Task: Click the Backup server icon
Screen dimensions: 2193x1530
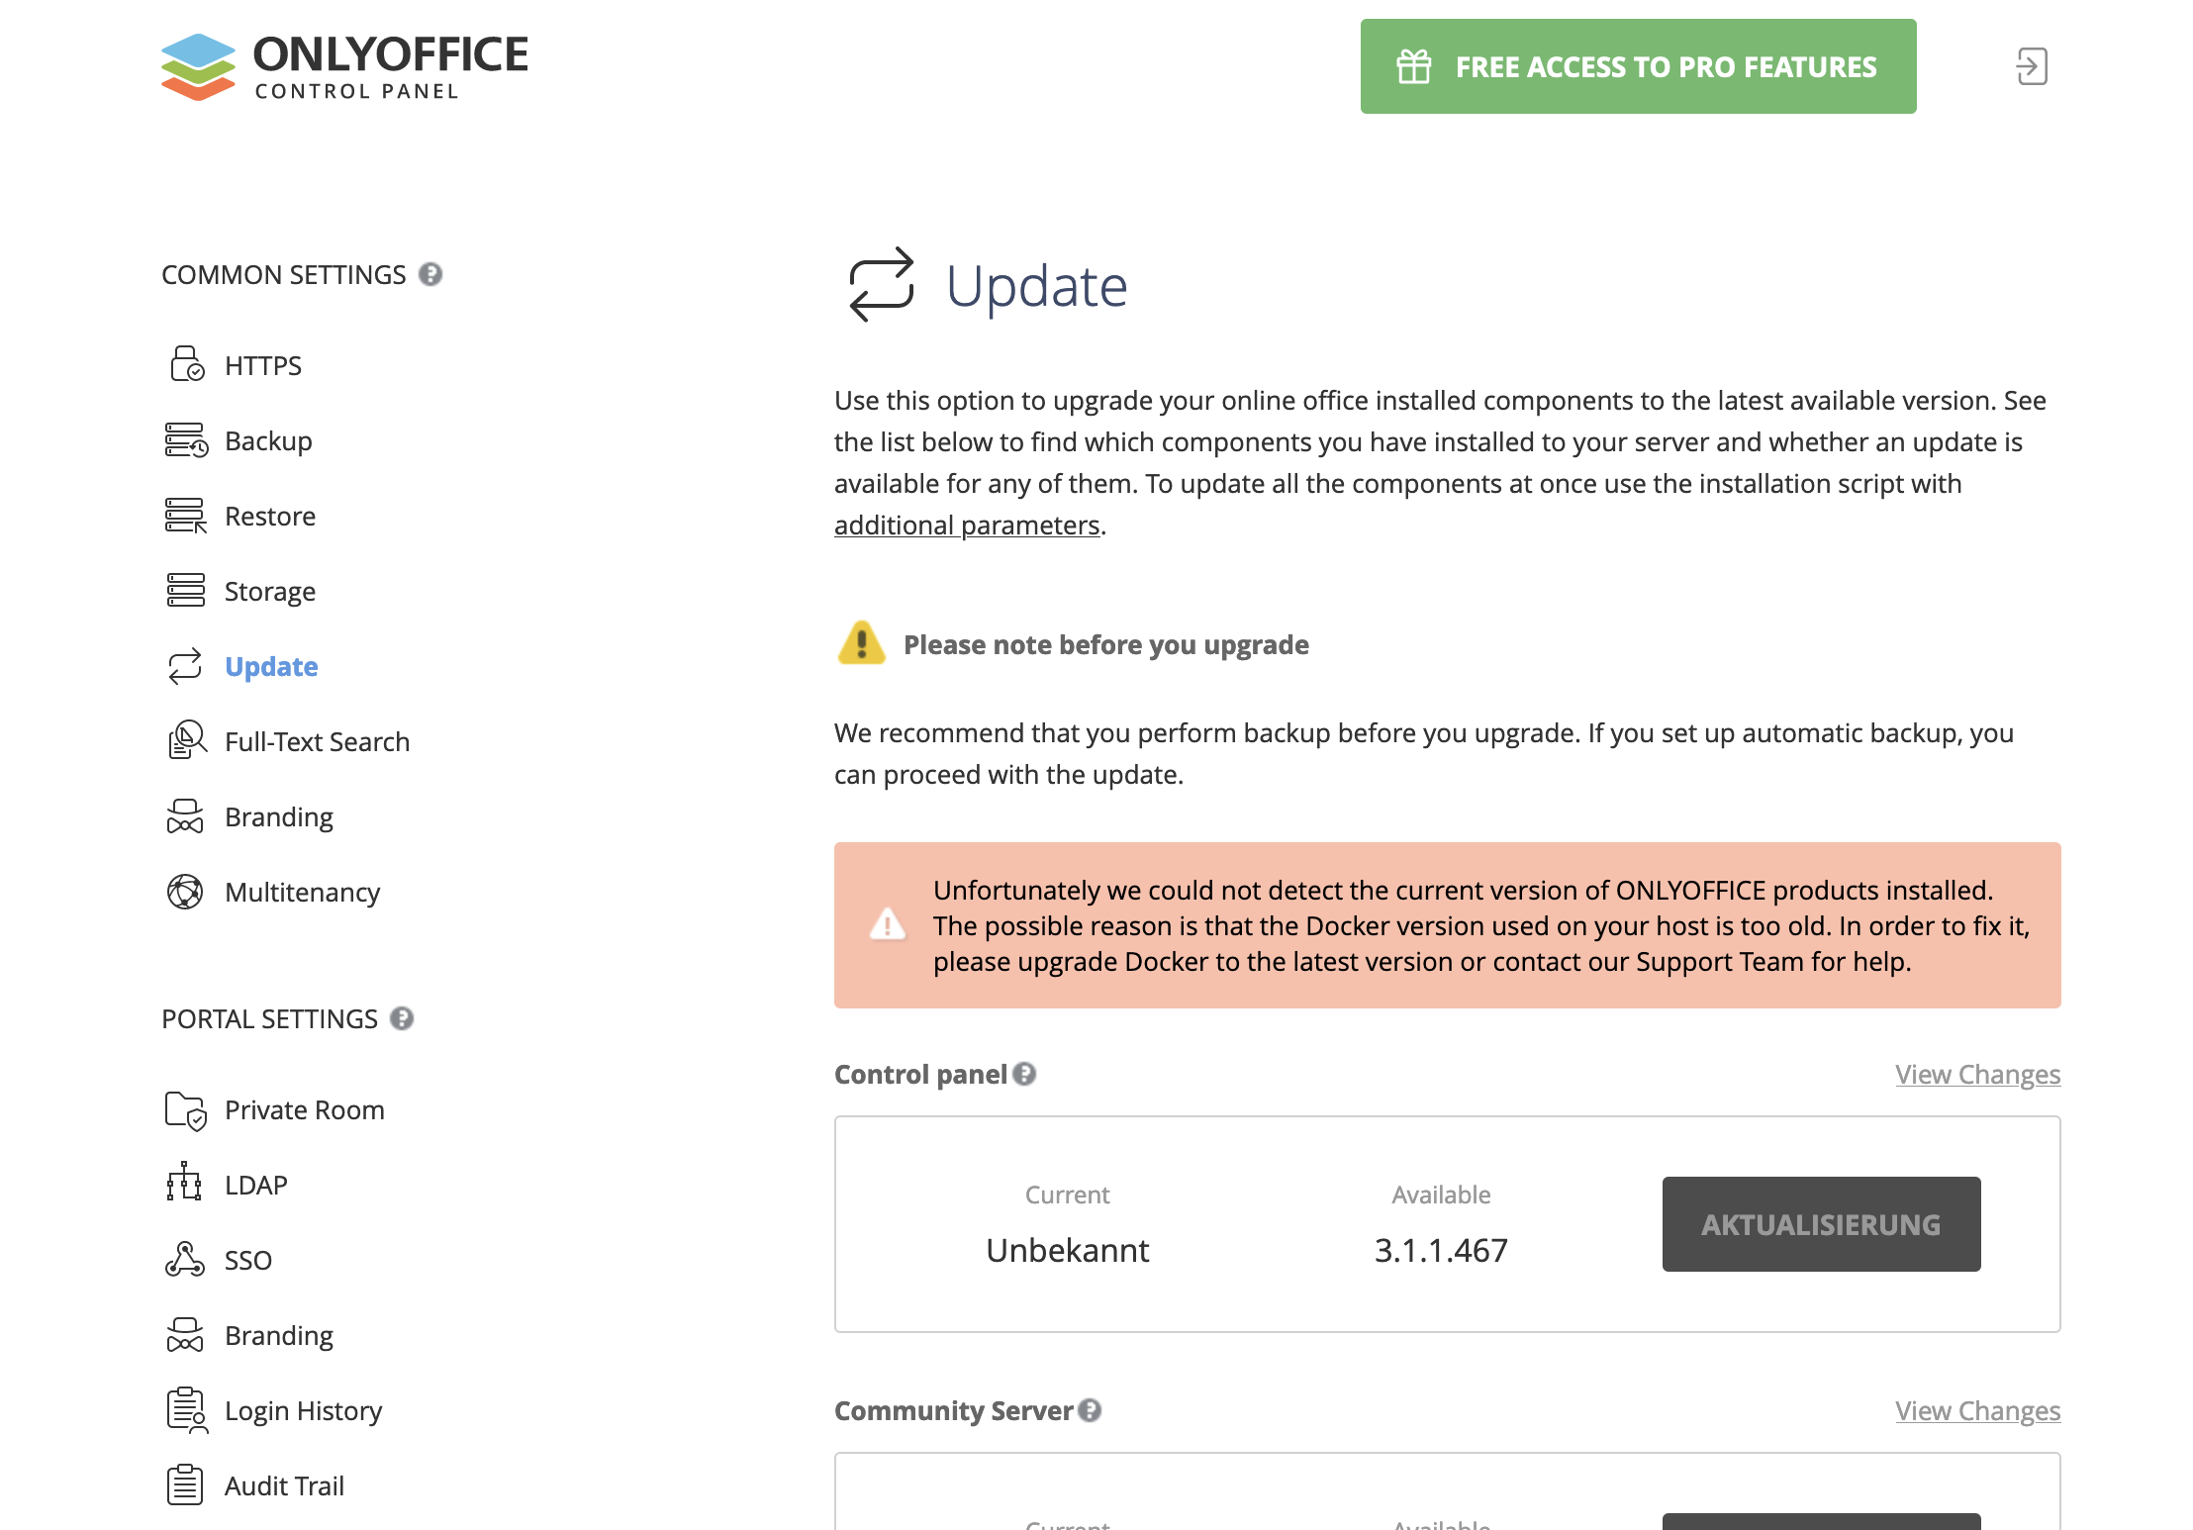Action: pos(185,439)
